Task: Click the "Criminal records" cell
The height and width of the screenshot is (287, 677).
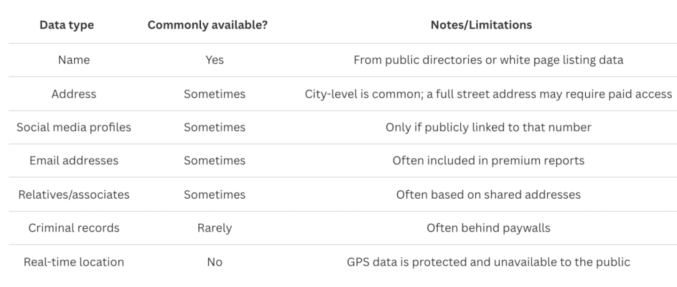Action: pos(74,228)
